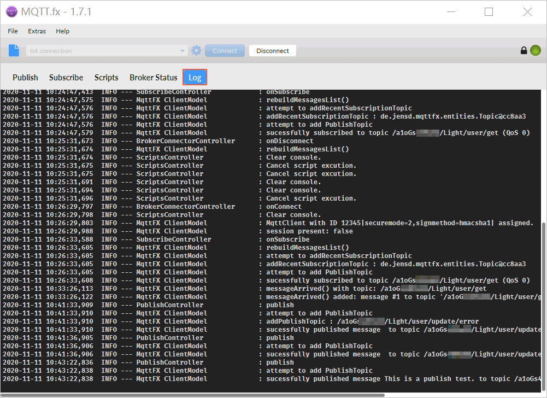
Task: Click 'BrokerConnectorController' at 10:25:31,673
Action: coord(185,141)
